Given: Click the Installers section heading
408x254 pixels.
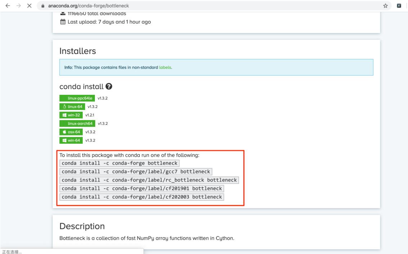Looking at the screenshot, I should pyautogui.click(x=78, y=51).
